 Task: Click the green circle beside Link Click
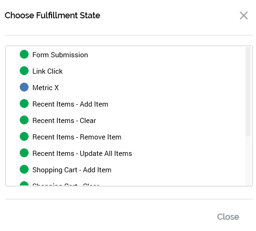coord(24,70)
